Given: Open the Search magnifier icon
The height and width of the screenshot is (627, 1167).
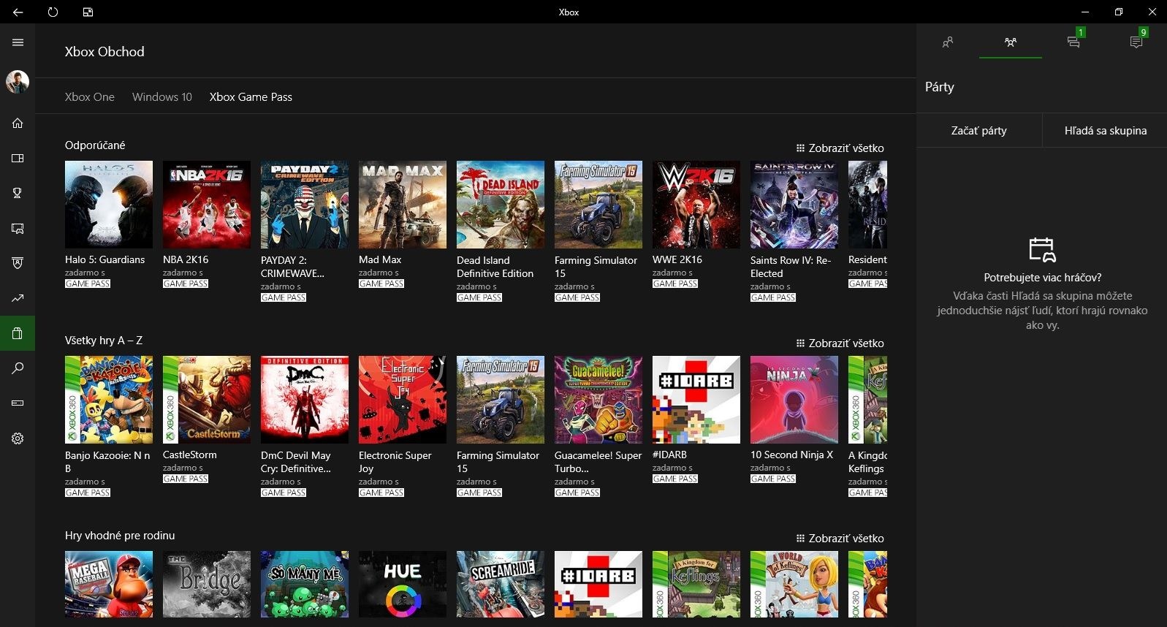Looking at the screenshot, I should (18, 368).
